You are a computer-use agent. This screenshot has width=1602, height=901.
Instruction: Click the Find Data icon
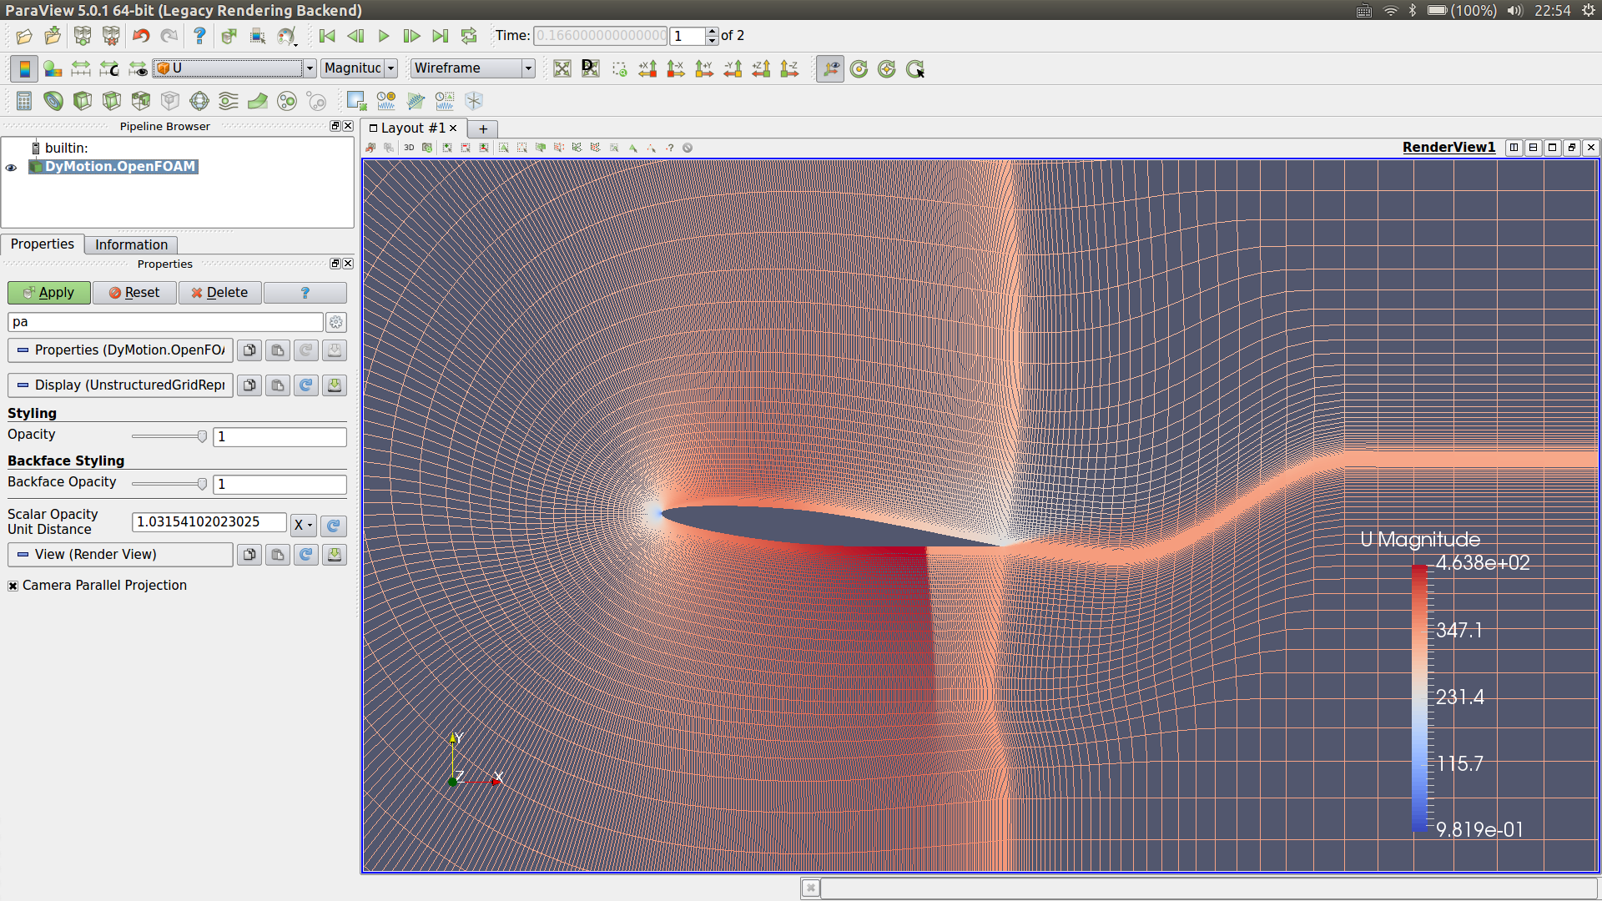(258, 36)
